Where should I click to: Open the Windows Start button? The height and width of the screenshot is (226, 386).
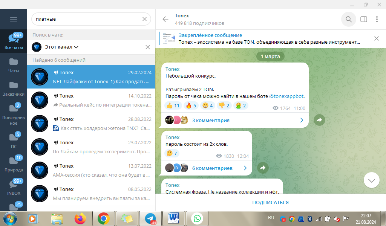click(10, 218)
